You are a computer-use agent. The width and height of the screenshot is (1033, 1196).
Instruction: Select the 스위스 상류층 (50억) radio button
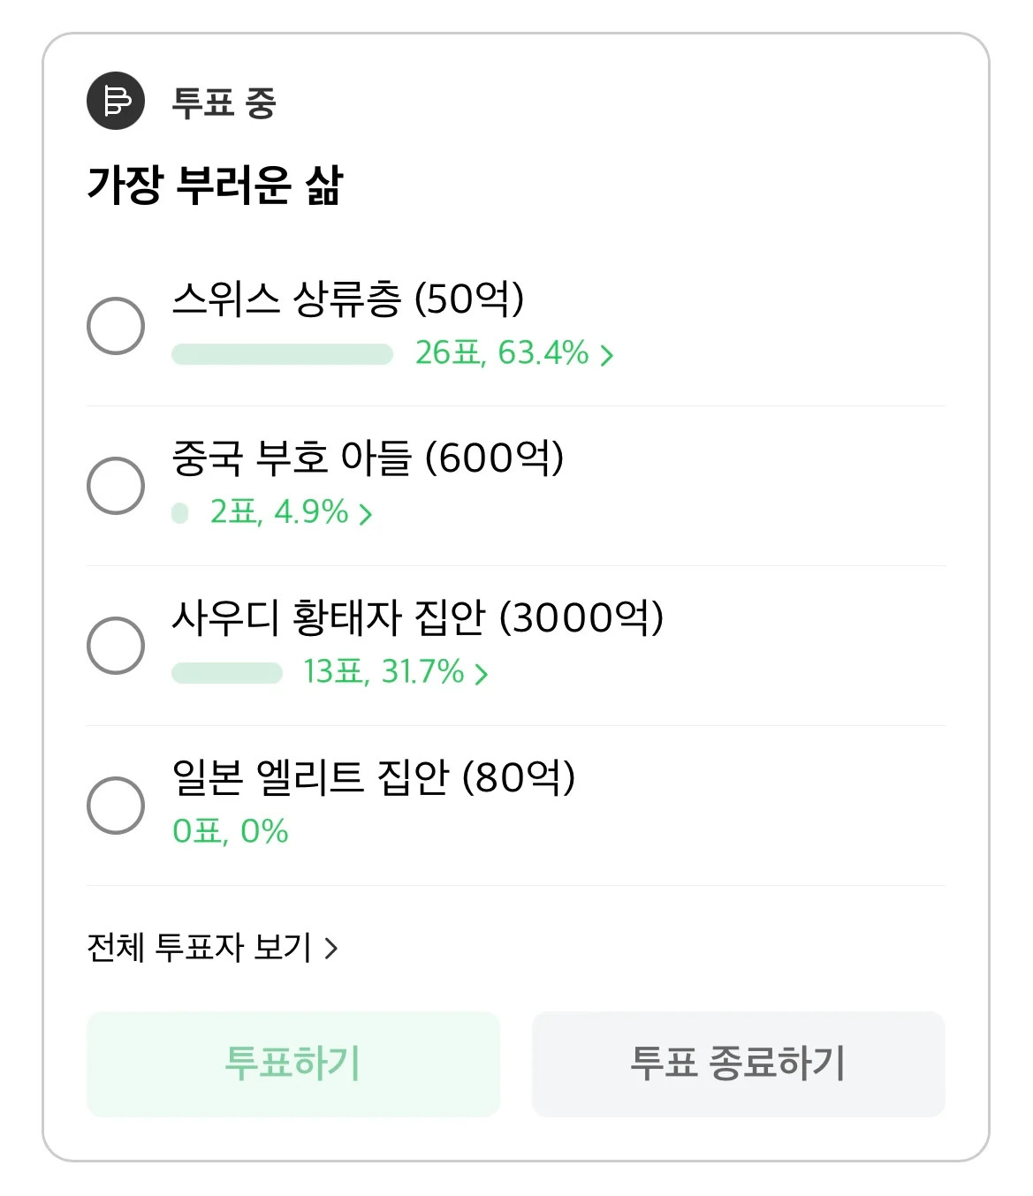pos(116,326)
